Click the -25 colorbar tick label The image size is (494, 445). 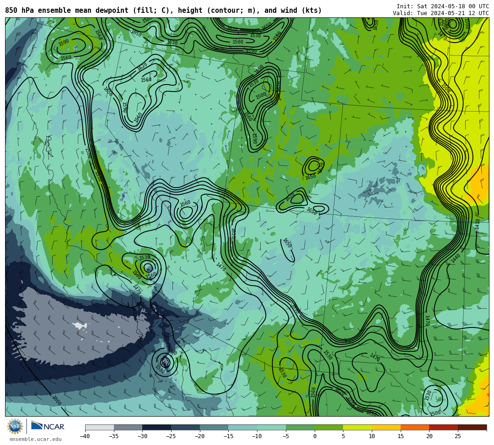click(x=171, y=436)
